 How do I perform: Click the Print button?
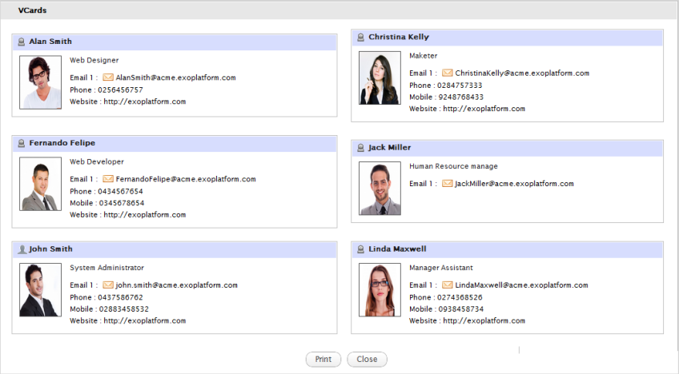[x=323, y=360]
